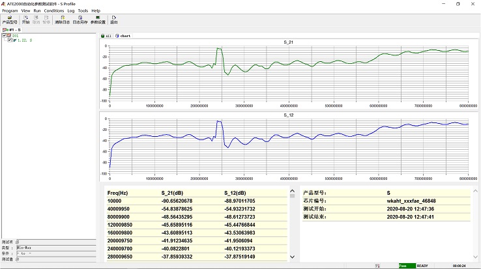Click the info panel scroll-up arrow

(475, 191)
